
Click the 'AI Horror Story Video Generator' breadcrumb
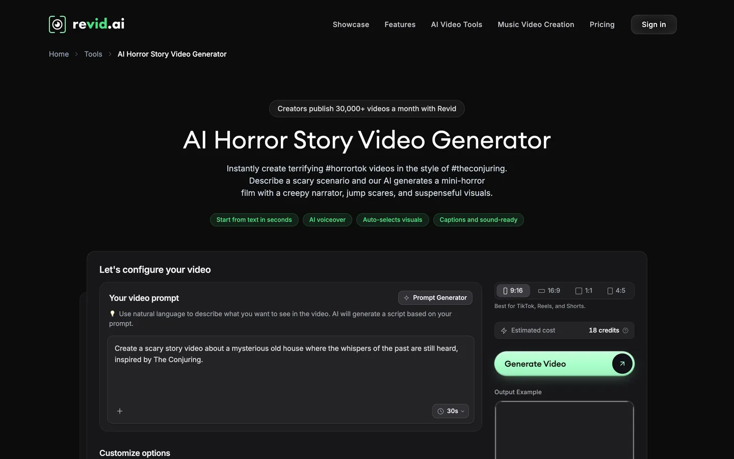(172, 54)
